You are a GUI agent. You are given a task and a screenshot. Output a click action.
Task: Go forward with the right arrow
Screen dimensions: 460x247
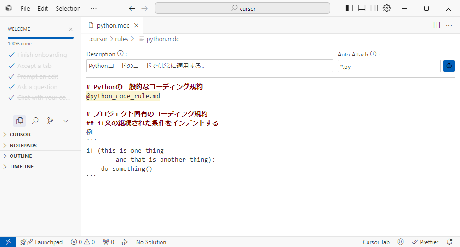pos(144,9)
